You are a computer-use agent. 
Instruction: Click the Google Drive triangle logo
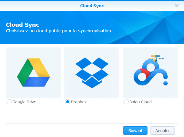[33, 73]
